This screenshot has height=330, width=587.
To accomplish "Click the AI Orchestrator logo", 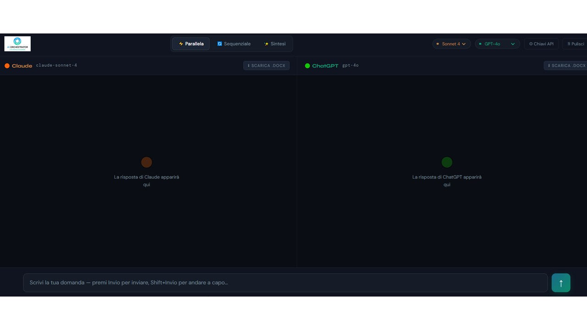I will (x=17, y=44).
